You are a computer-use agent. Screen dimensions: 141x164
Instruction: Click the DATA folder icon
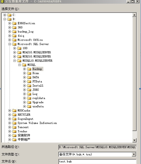point(29,77)
